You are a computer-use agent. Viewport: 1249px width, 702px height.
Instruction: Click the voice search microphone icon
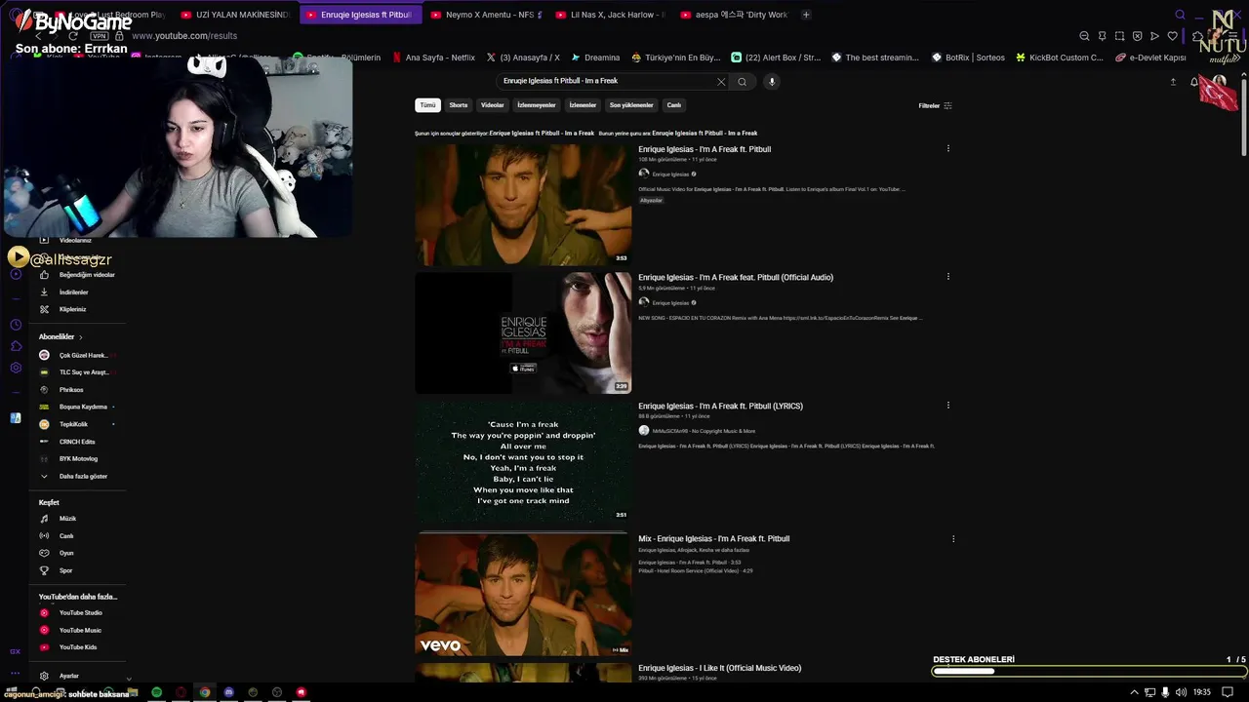point(771,82)
